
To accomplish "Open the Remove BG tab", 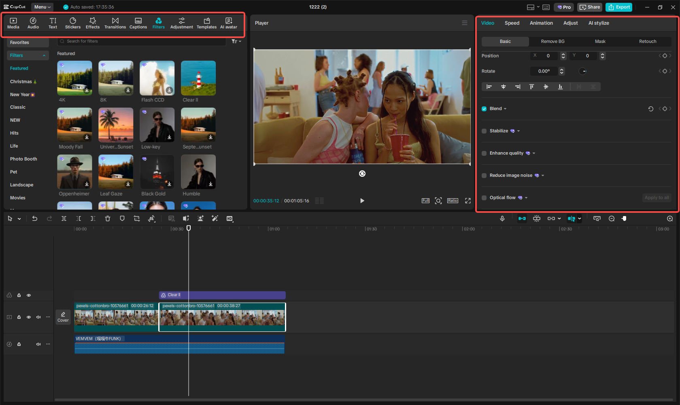I will 552,41.
